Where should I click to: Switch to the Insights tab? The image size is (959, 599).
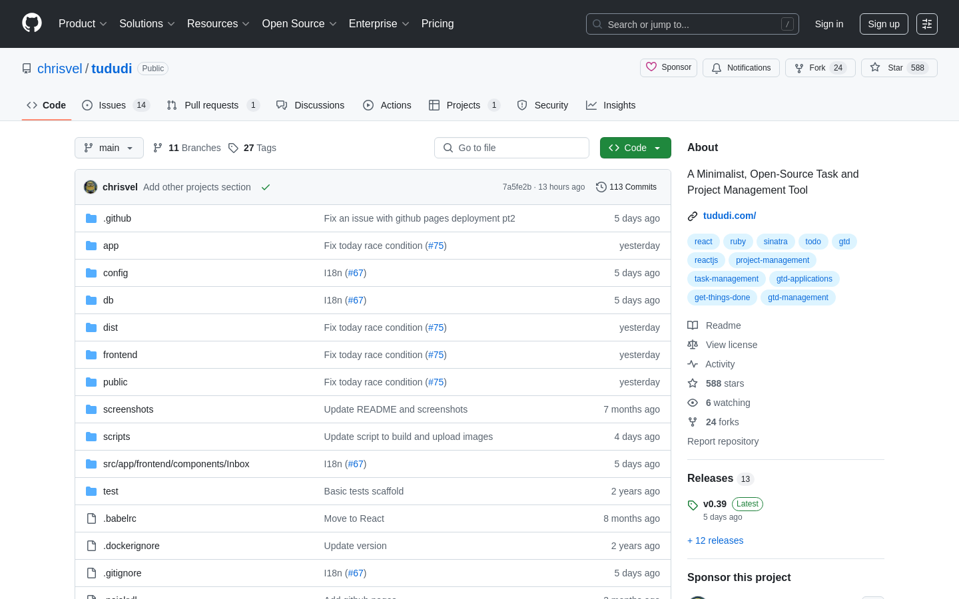click(611, 105)
